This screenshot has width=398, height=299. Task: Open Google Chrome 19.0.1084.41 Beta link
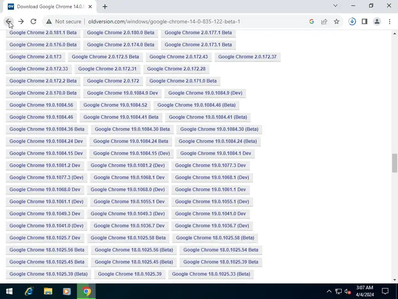pyautogui.click(x=121, y=117)
